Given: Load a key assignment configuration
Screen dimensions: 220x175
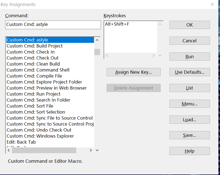Looking at the screenshot, I should pos(189,120).
